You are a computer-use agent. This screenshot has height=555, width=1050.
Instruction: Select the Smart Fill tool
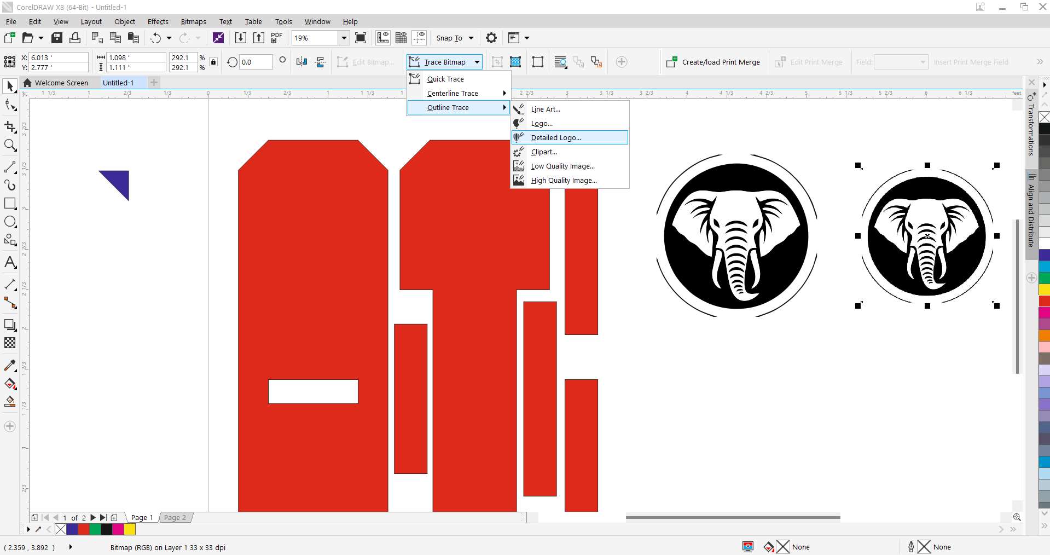click(x=10, y=402)
